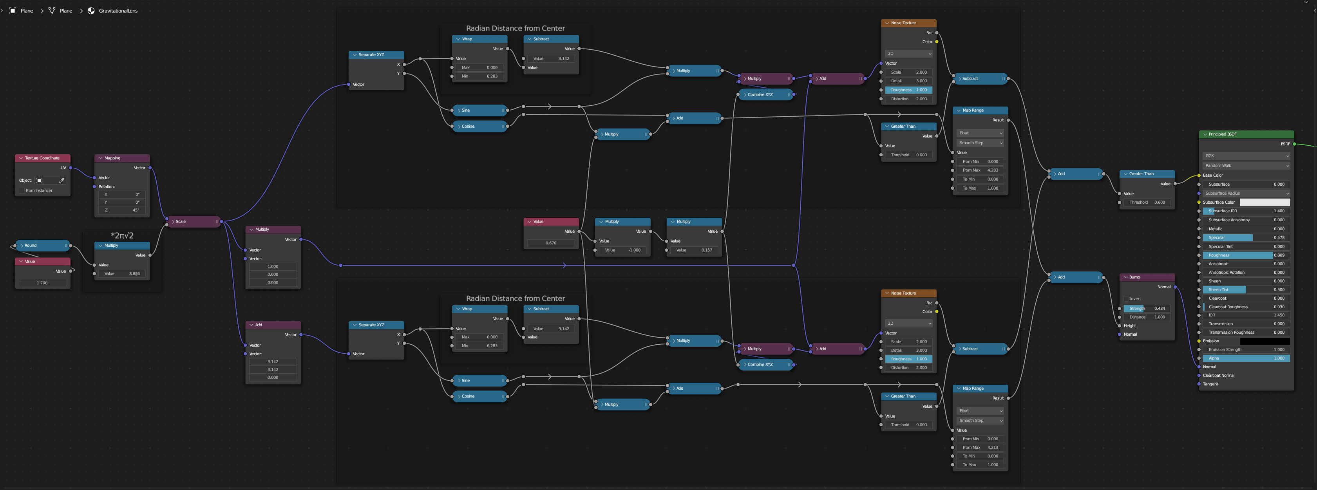Collapse the Bump node
The height and width of the screenshot is (490, 1317).
click(x=1125, y=277)
